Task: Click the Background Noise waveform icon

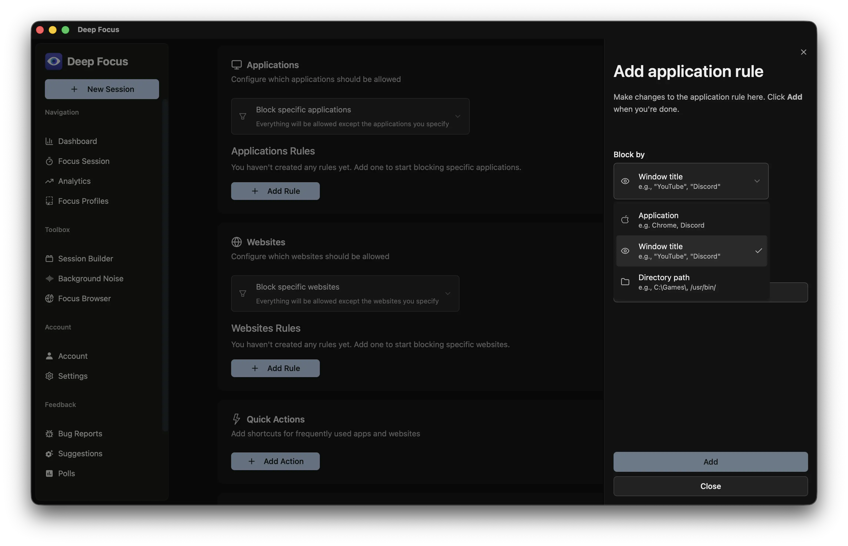Action: coord(49,278)
